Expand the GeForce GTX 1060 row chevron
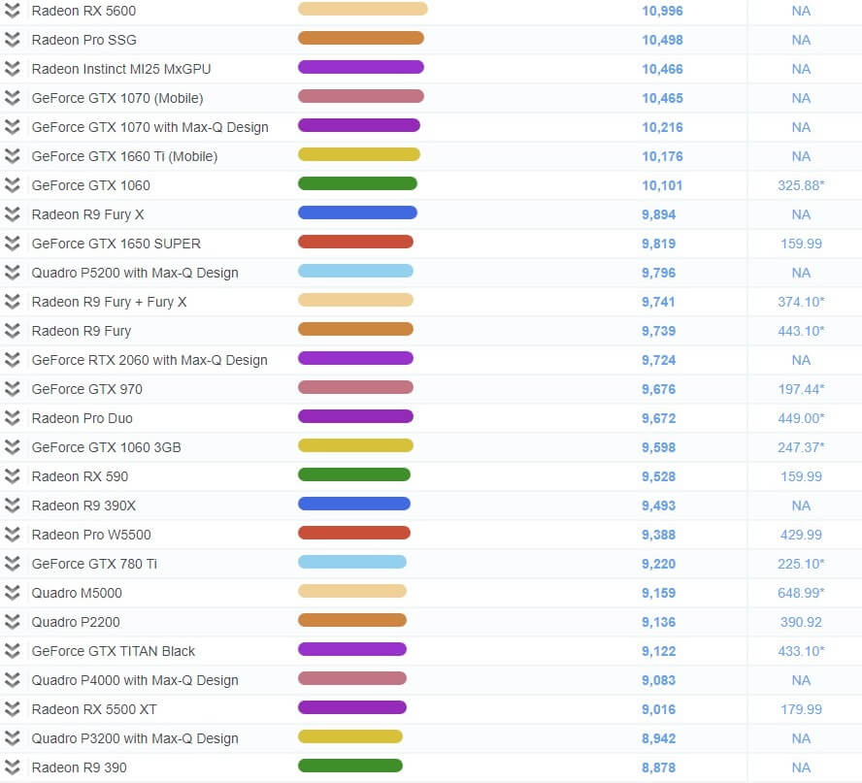Screen dimensions: 862x783 pos(12,185)
